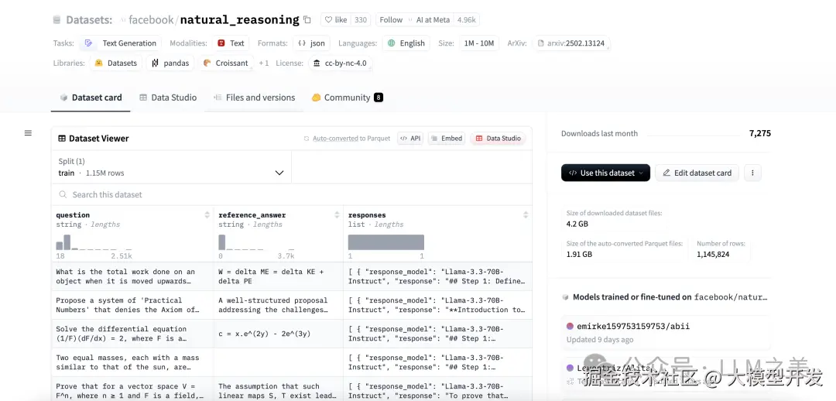Screen dimensions: 836x401
Task: Show the +1 additional libraries
Action: [264, 63]
